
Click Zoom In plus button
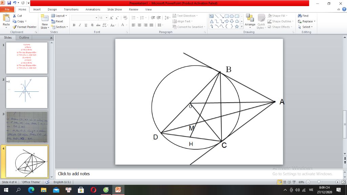pos(338,182)
